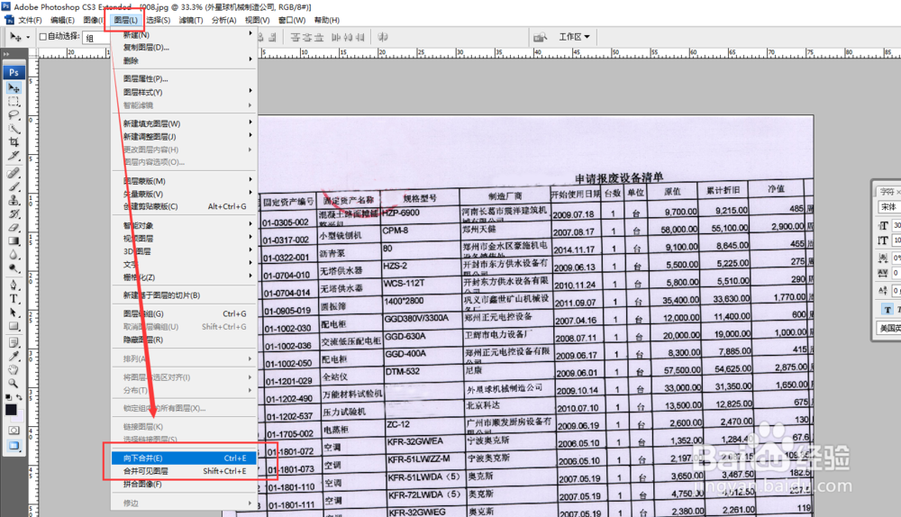
Task: Open the background color swatch
Action: click(19, 416)
